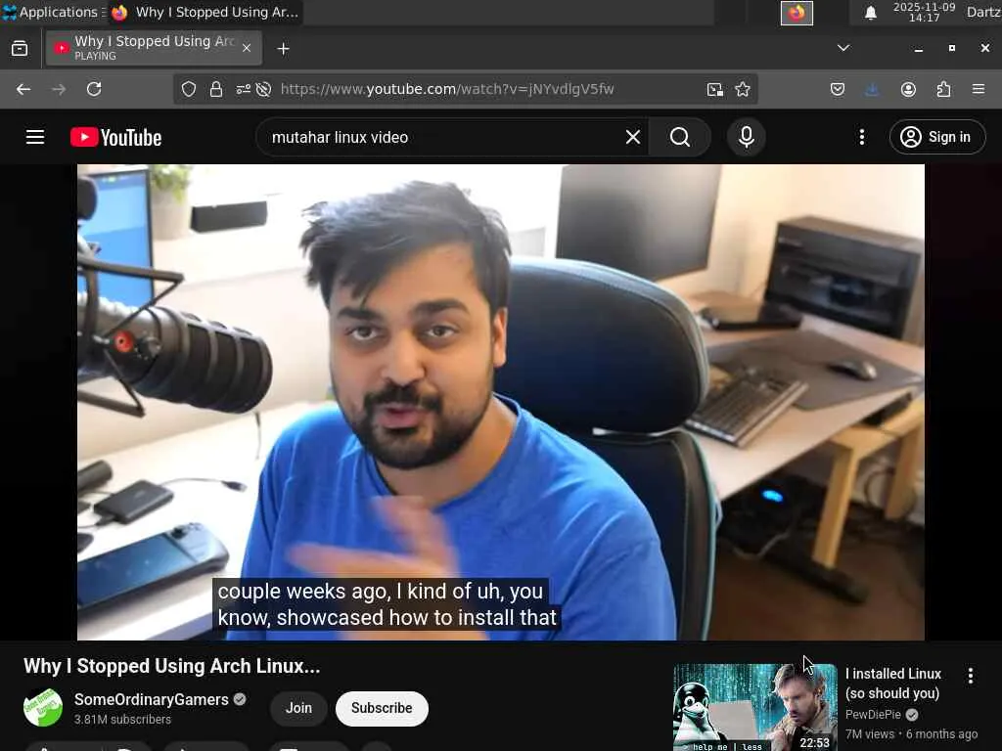
Task: Expand the list all tabs chevron
Action: [843, 48]
